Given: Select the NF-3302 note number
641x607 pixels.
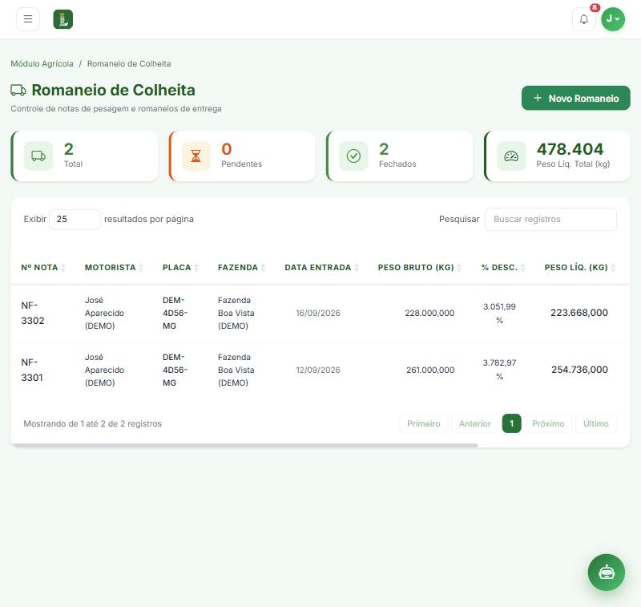Looking at the screenshot, I should [x=33, y=313].
